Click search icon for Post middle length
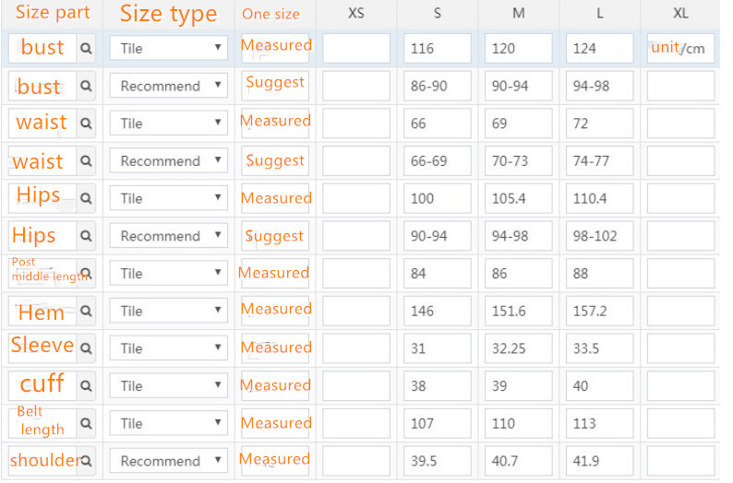733x483 pixels. (86, 274)
